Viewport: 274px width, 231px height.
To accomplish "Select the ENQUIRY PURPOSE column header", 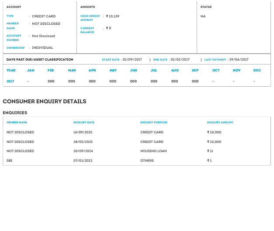I will 154,122.
